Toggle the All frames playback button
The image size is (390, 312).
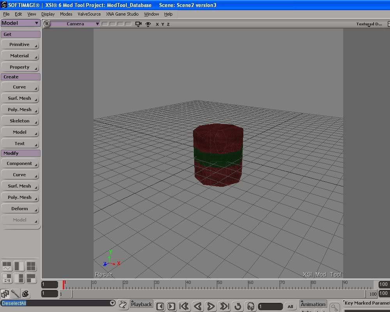coord(290,307)
